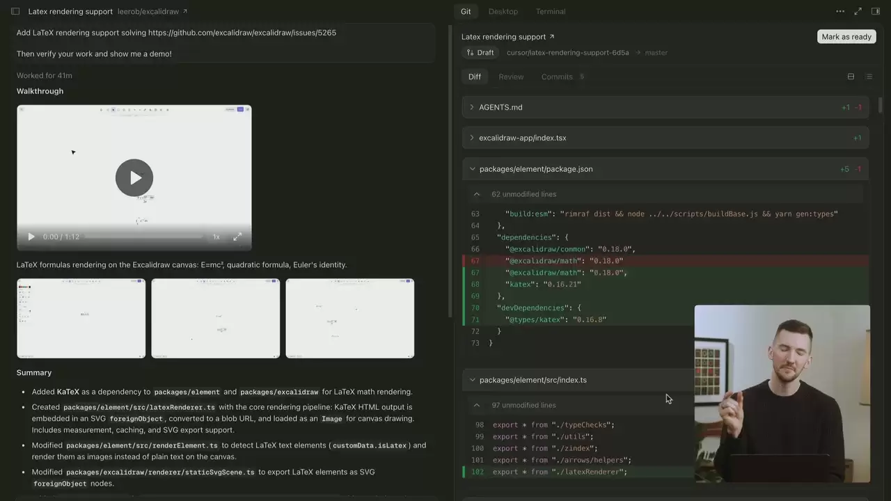Click small play icon in video control bar

[31, 237]
